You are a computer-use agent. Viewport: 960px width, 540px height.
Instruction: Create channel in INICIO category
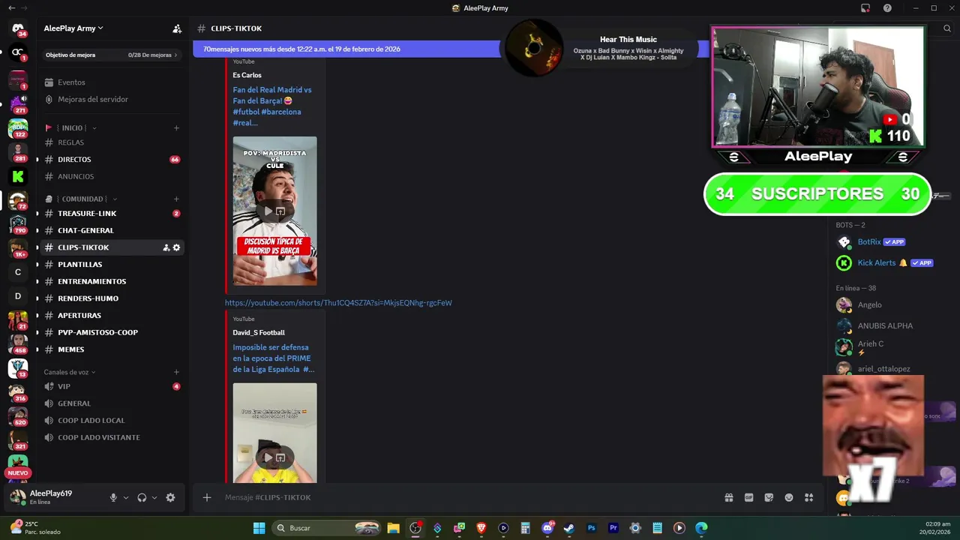[x=176, y=128]
